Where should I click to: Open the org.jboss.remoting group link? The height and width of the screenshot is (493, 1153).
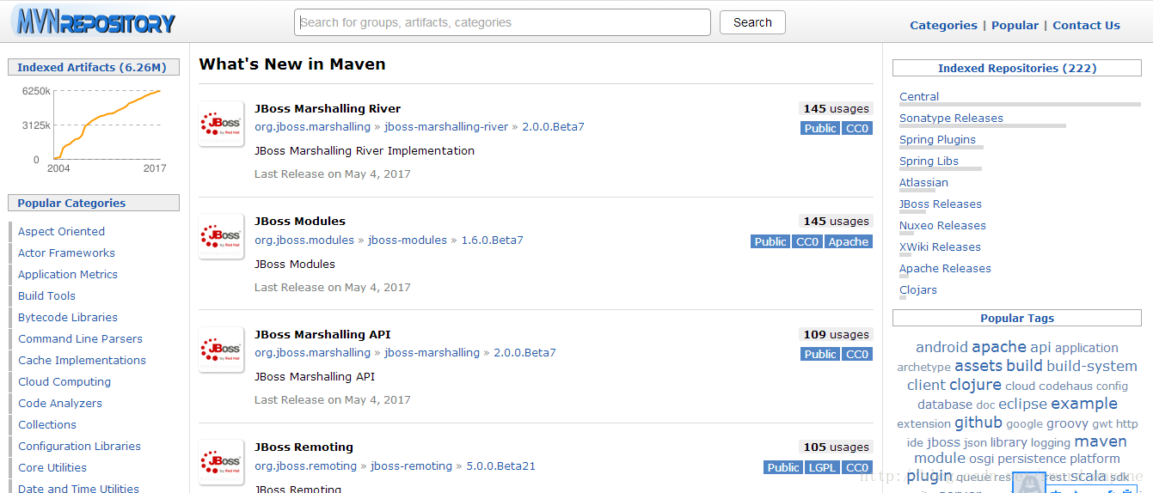(305, 466)
